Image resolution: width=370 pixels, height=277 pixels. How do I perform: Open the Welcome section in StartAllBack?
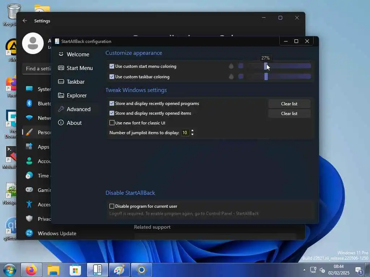(74, 54)
